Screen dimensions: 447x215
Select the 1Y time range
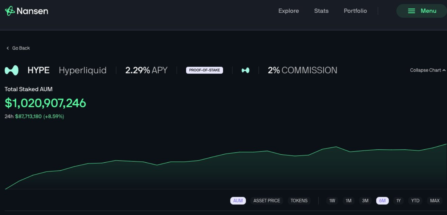[x=398, y=201]
